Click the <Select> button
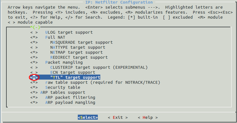 tap(88, 117)
